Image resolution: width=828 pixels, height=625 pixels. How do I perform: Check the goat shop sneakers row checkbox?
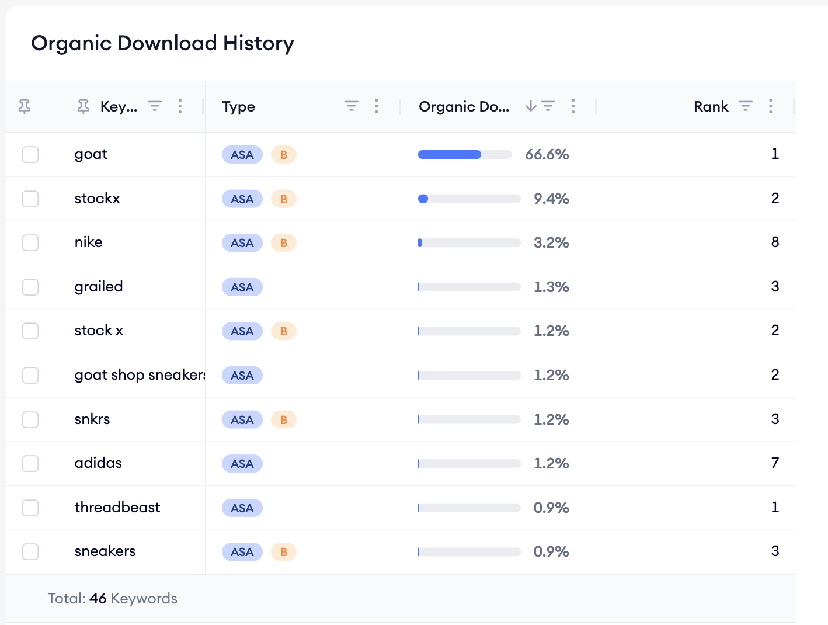(30, 375)
